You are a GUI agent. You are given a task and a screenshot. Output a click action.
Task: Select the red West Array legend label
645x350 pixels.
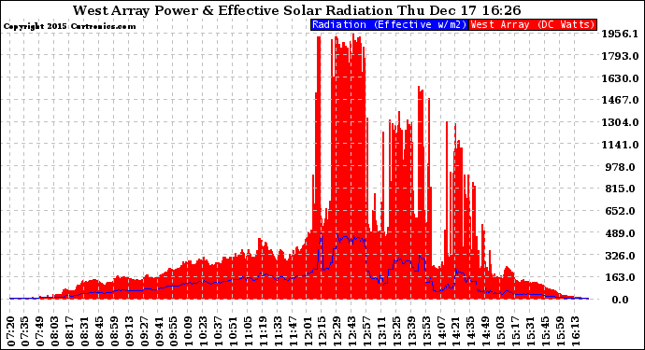coord(533,24)
